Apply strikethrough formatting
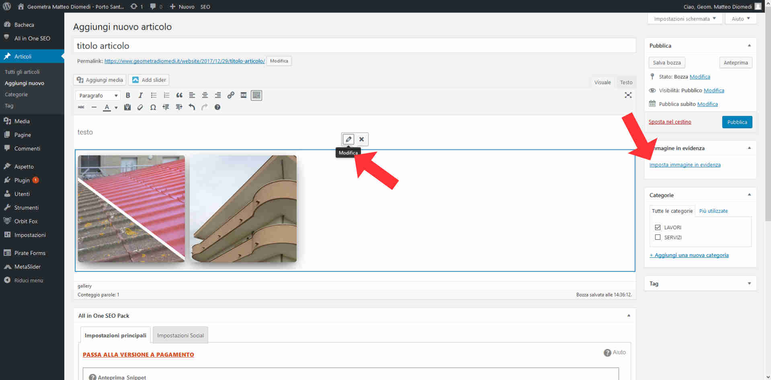 pyautogui.click(x=81, y=107)
